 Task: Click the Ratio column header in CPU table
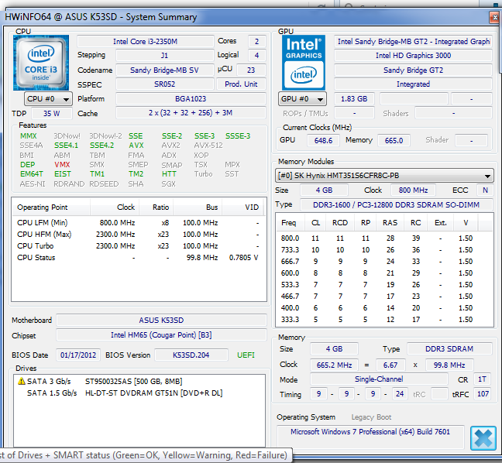156,207
